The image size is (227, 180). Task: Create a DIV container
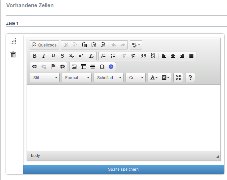pos(153,56)
